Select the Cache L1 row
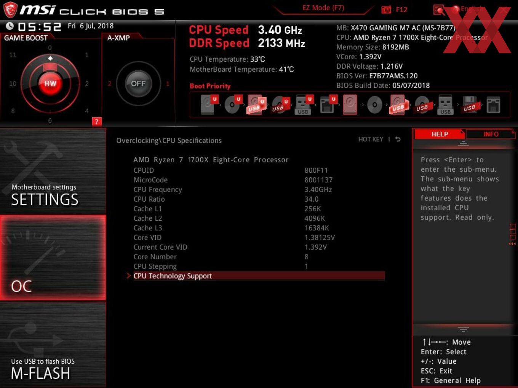Screen dimensions: 518x388 [259, 208]
